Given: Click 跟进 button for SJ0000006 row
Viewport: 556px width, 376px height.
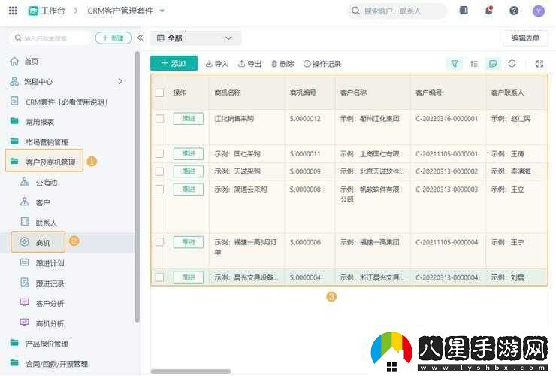Looking at the screenshot, I should 189,242.
